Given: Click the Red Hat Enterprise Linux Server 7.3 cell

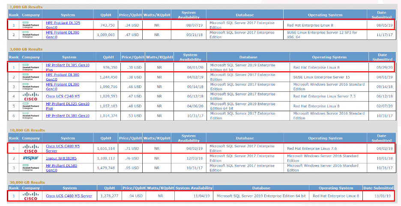Looking at the screenshot, I should (x=329, y=96).
